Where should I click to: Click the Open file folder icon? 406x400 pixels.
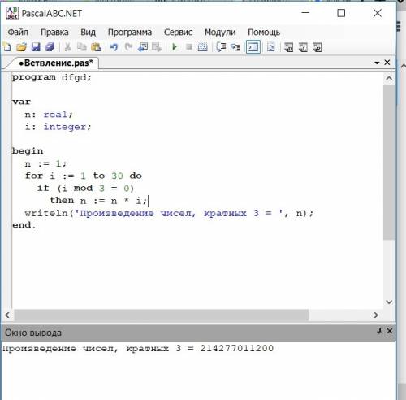[x=21, y=47]
